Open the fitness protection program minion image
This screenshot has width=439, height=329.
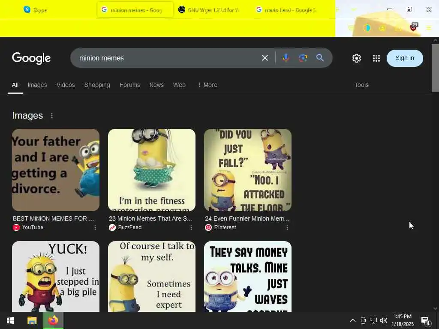pyautogui.click(x=152, y=170)
